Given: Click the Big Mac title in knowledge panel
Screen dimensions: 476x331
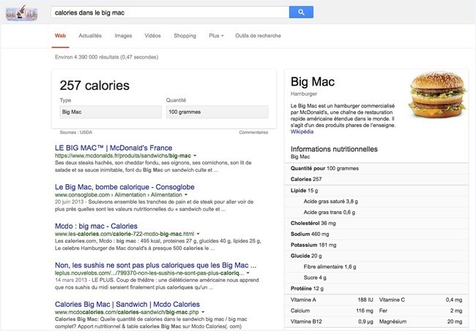Looking at the screenshot, I should coord(313,82).
